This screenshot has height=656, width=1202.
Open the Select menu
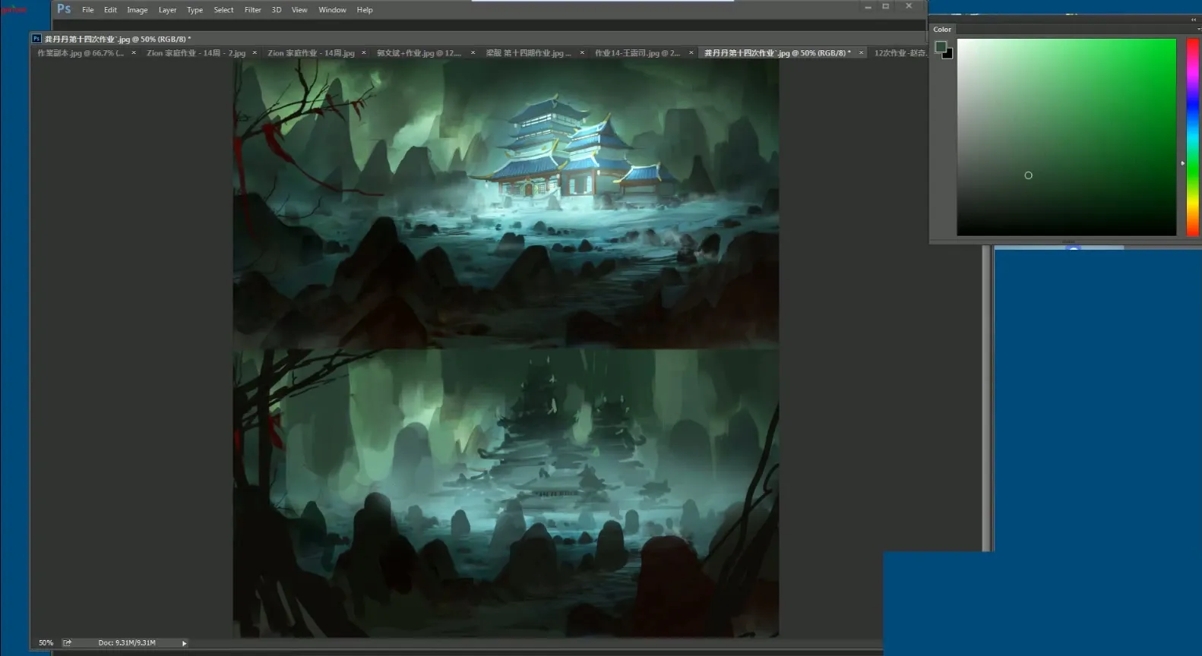pyautogui.click(x=223, y=10)
